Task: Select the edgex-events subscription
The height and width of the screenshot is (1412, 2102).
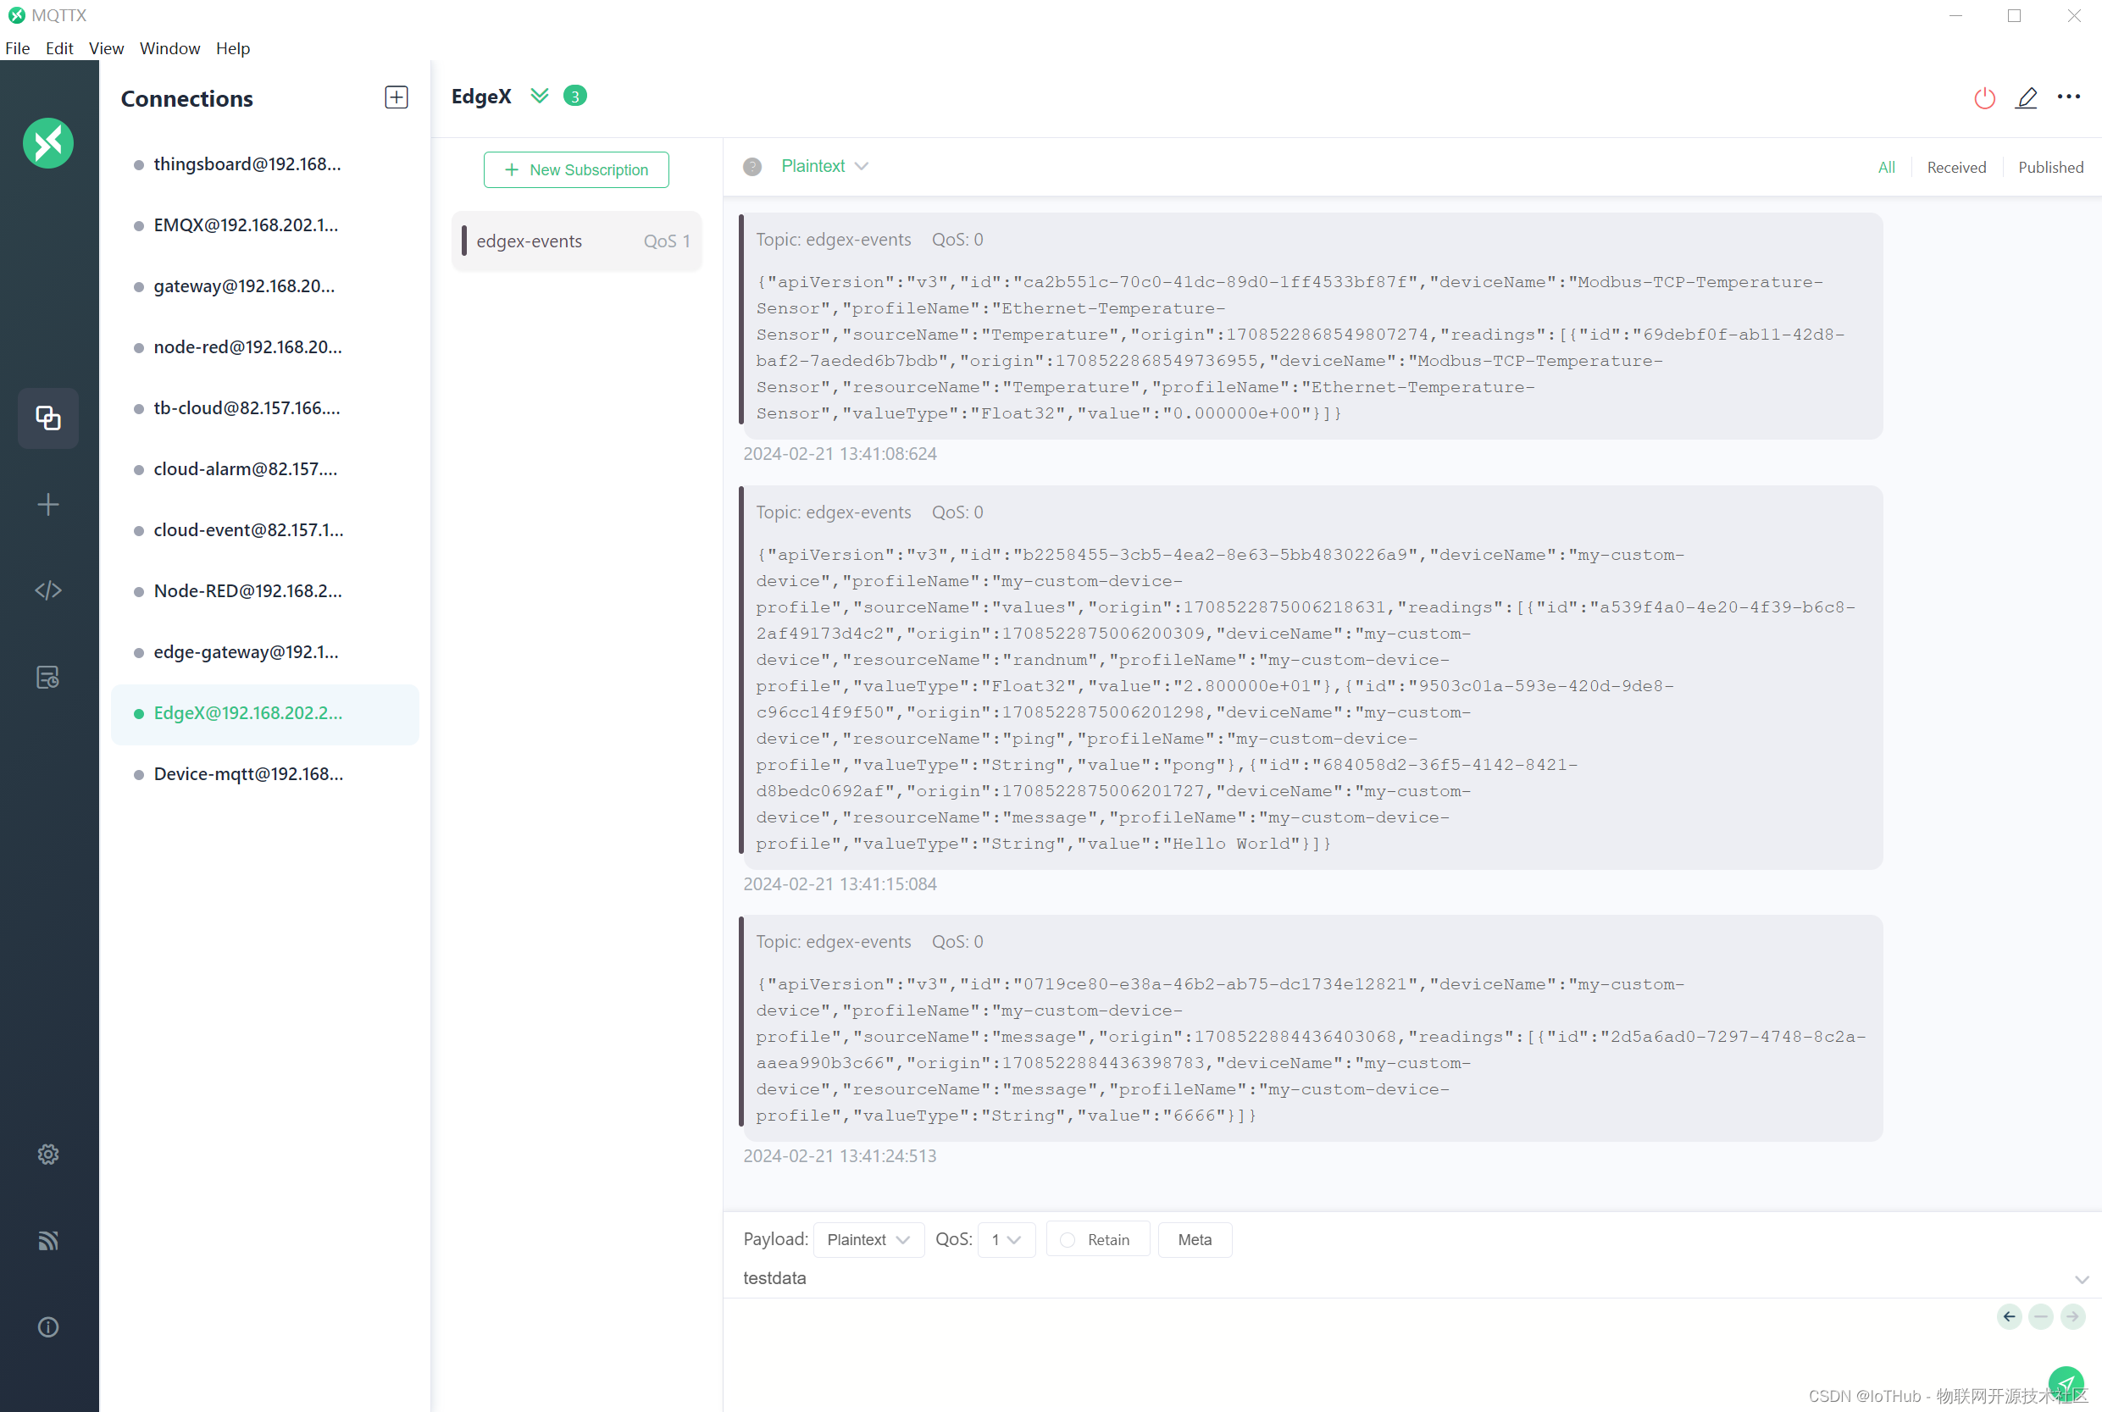Action: [x=576, y=241]
